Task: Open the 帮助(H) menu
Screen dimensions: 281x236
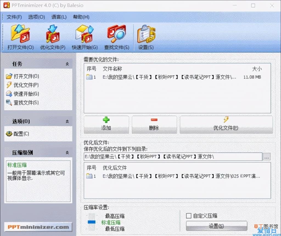Action: tap(81, 17)
